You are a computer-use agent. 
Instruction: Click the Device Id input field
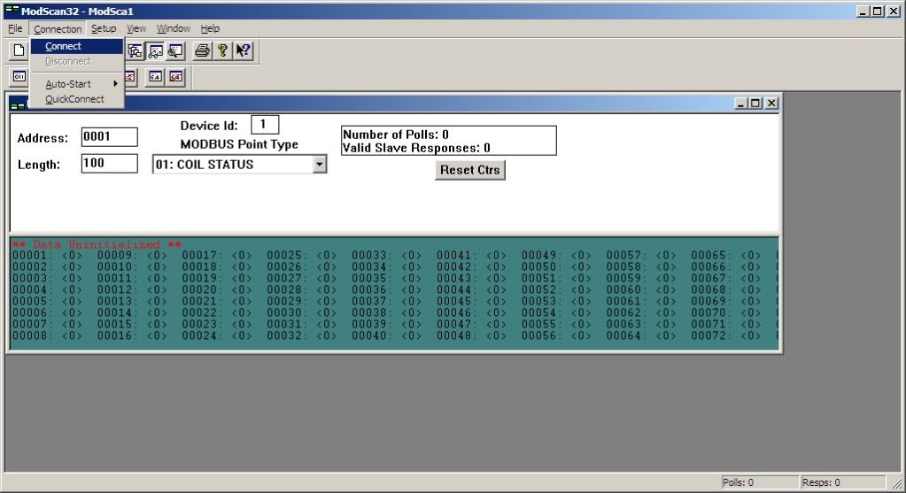click(x=265, y=124)
